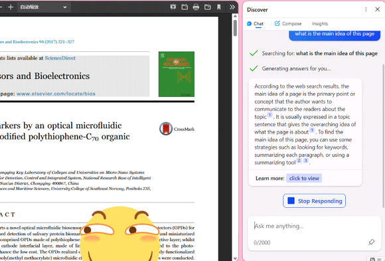385x261 pixels.
Task: Click the ScienceDirect link
Action: (60, 58)
